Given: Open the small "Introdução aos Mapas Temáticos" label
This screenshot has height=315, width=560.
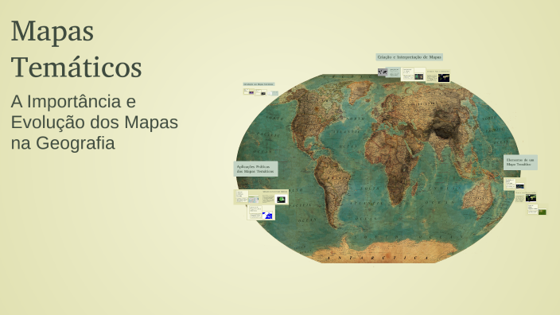Looking at the screenshot, I should [x=259, y=84].
